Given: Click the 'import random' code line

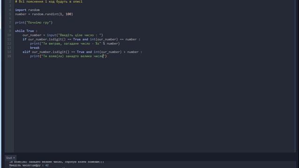Looking at the screenshot, I should pos(27,10).
